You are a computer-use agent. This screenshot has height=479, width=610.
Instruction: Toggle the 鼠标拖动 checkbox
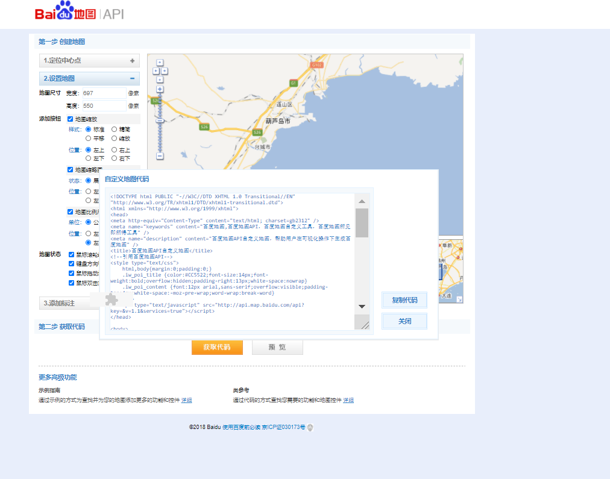tap(72, 274)
